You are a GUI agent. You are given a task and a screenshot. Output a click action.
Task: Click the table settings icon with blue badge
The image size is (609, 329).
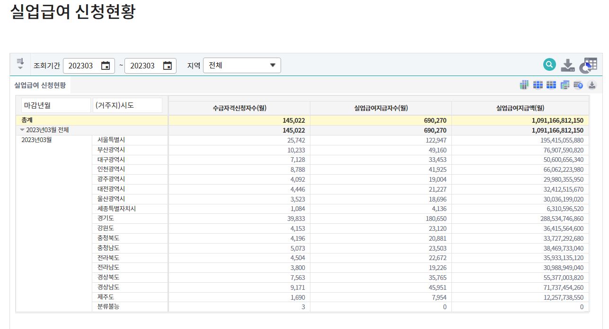[x=578, y=85]
